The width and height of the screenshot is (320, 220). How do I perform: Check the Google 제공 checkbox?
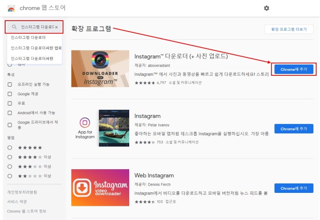[9, 94]
